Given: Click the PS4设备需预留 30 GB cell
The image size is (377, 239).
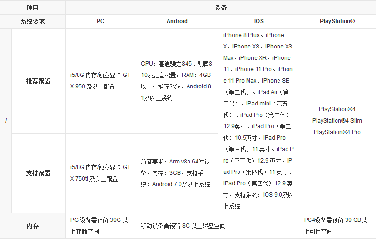Looking at the screenshot, I should tap(337, 226).
